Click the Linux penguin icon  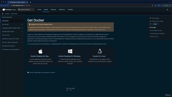[x=100, y=51]
